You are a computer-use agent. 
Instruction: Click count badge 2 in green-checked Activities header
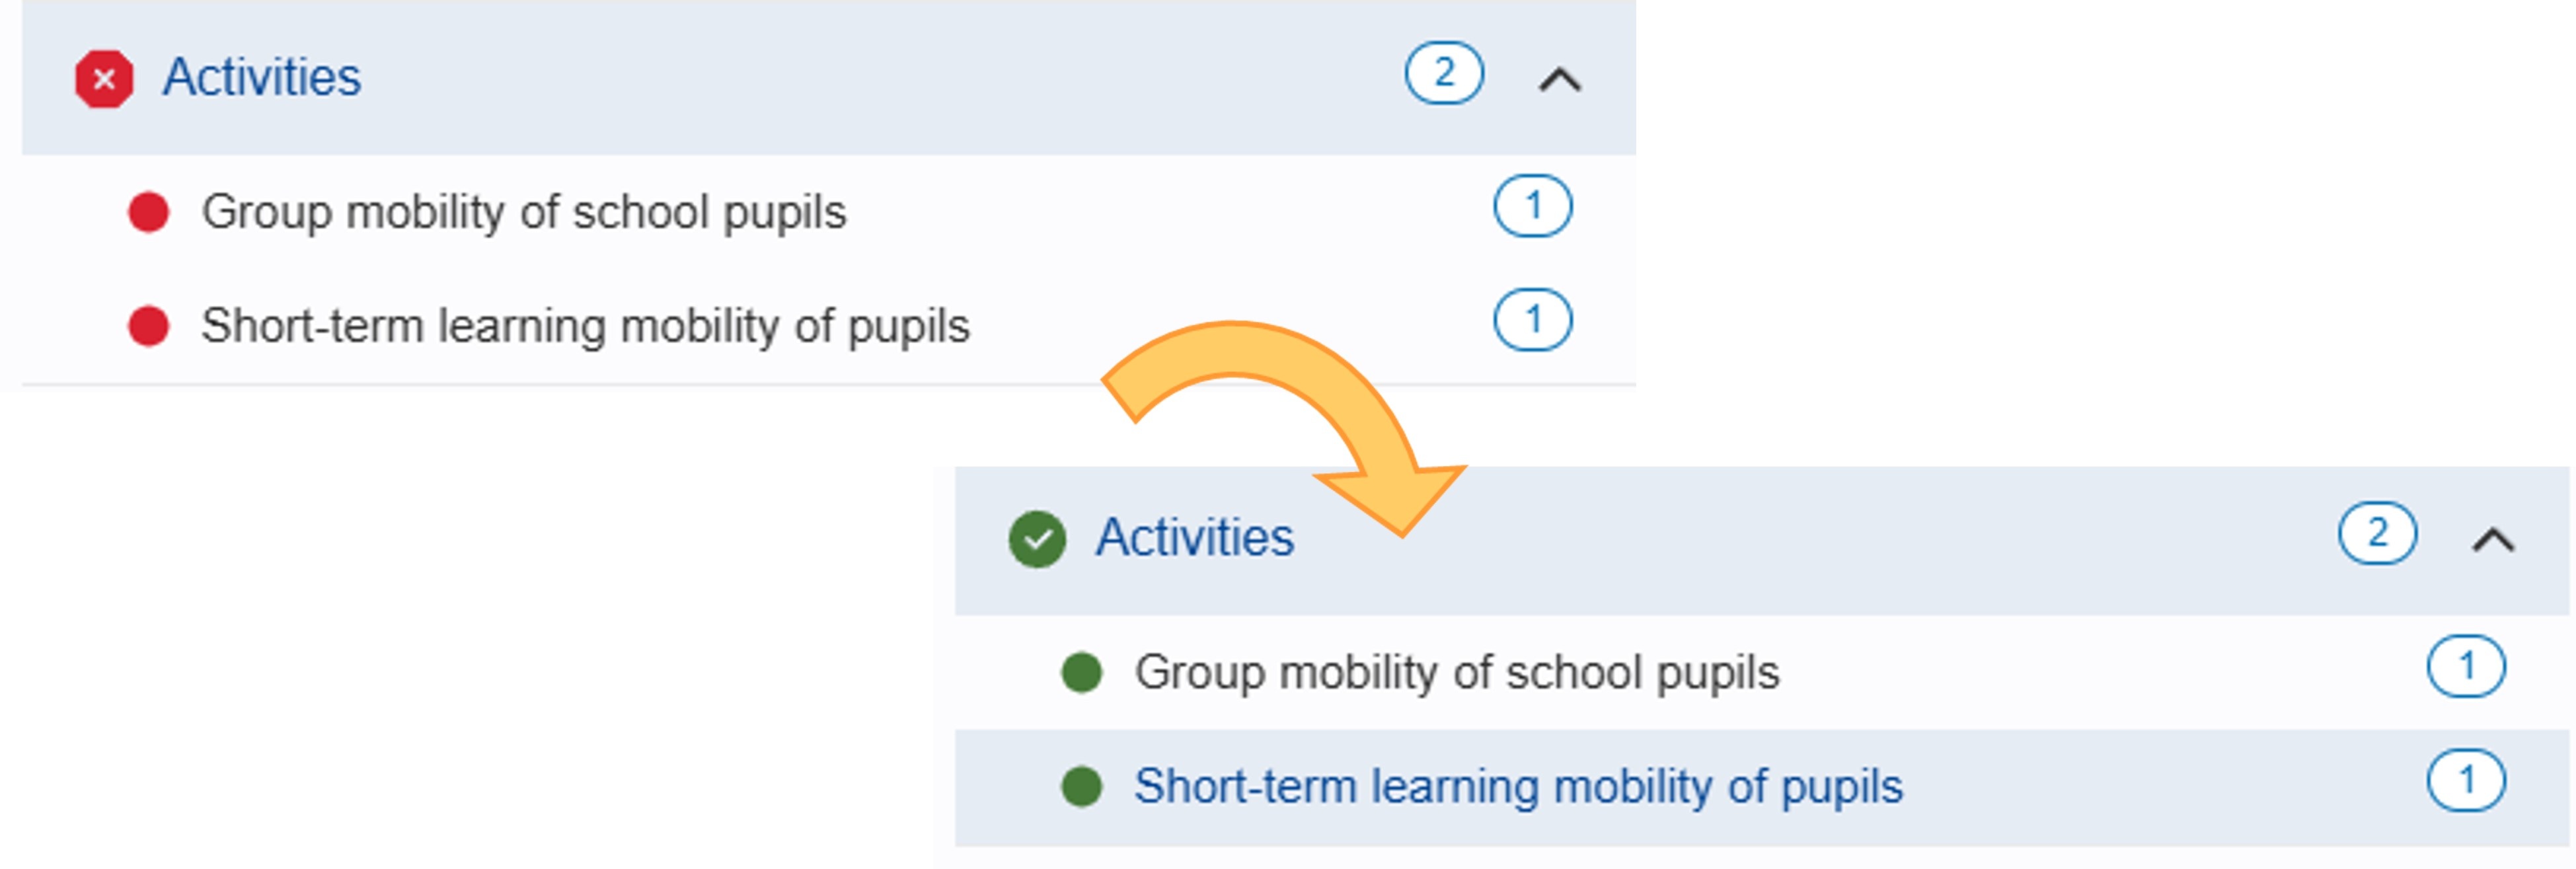tap(2376, 533)
